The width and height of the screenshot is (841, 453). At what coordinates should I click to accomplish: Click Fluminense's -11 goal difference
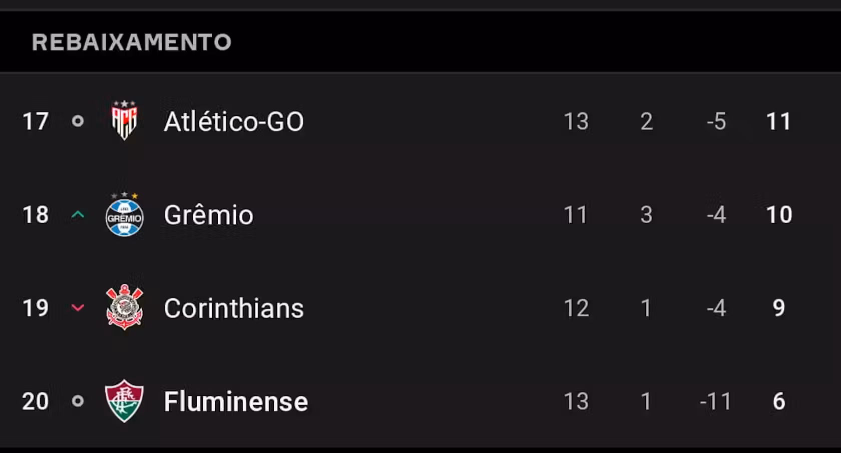716,401
